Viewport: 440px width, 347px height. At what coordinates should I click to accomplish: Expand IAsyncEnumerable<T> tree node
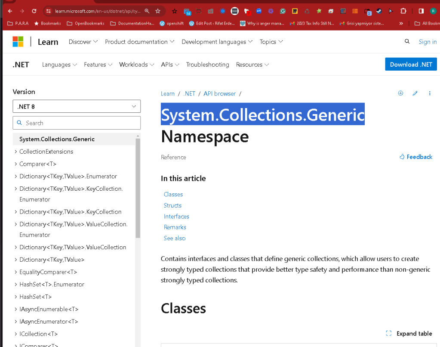tap(15, 309)
